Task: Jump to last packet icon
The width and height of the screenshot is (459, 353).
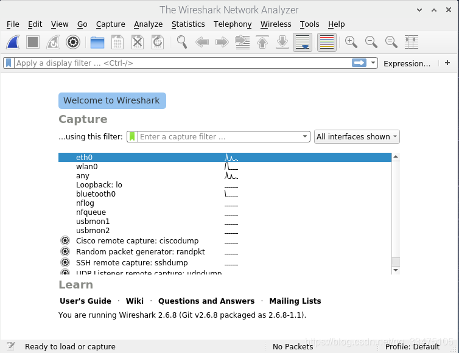Action: (x=282, y=42)
